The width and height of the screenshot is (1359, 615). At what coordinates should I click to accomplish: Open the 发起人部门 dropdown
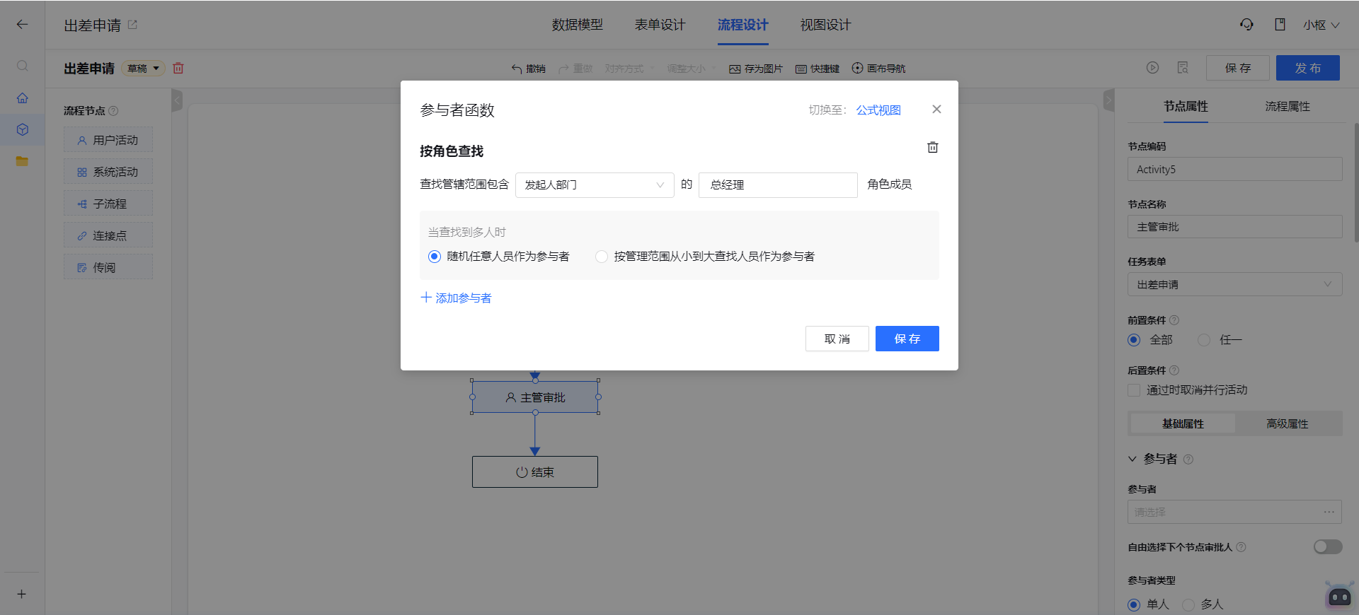click(595, 185)
